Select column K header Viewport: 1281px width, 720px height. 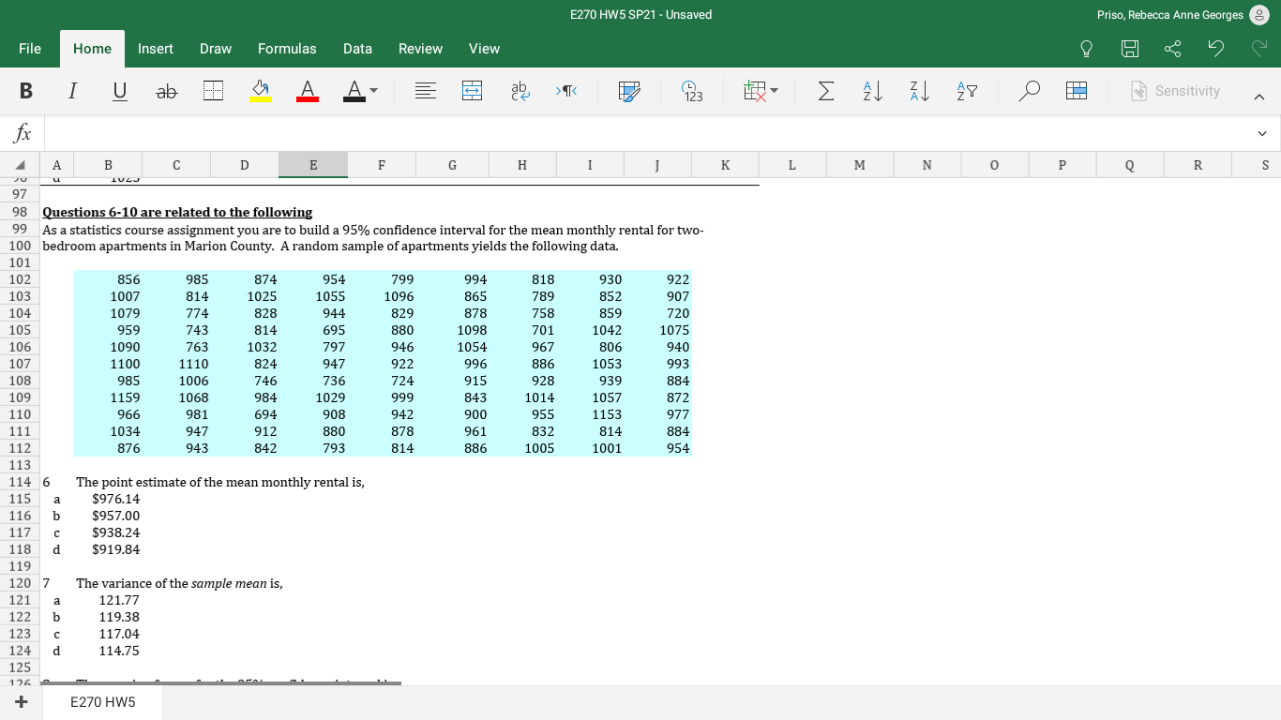[725, 165]
